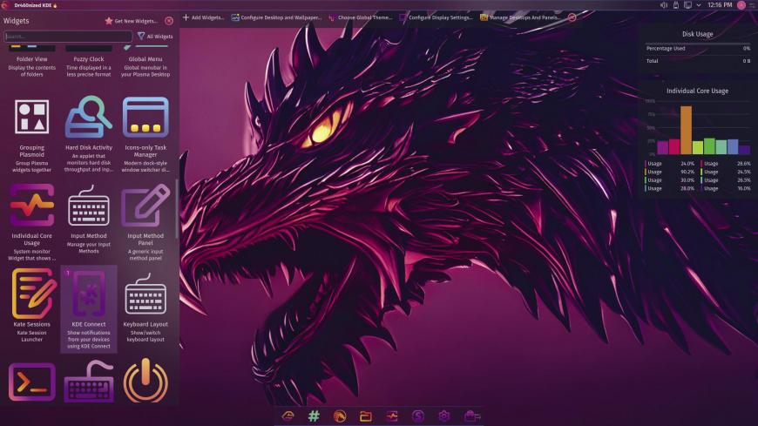Select the Input Method Panel pencil icon
Viewport: 758px width, 426px height.
click(x=146, y=206)
